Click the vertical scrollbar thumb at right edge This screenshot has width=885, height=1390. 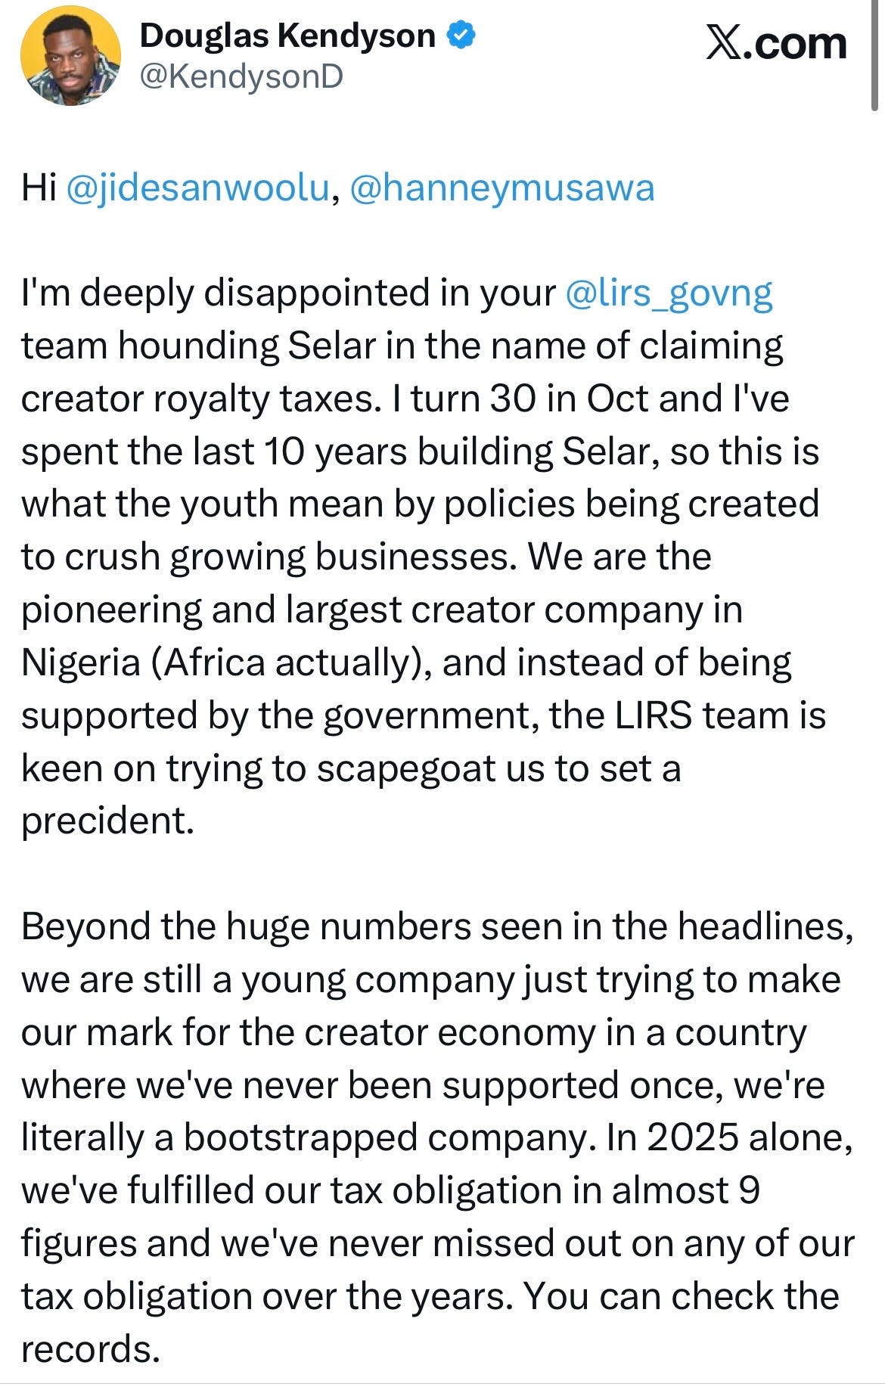click(x=876, y=57)
